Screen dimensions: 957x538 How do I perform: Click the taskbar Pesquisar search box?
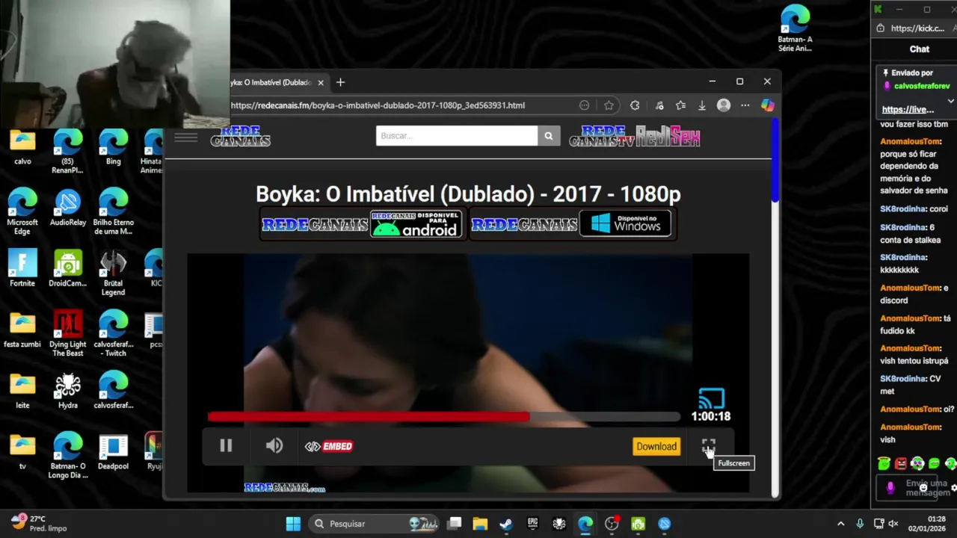pos(375,524)
